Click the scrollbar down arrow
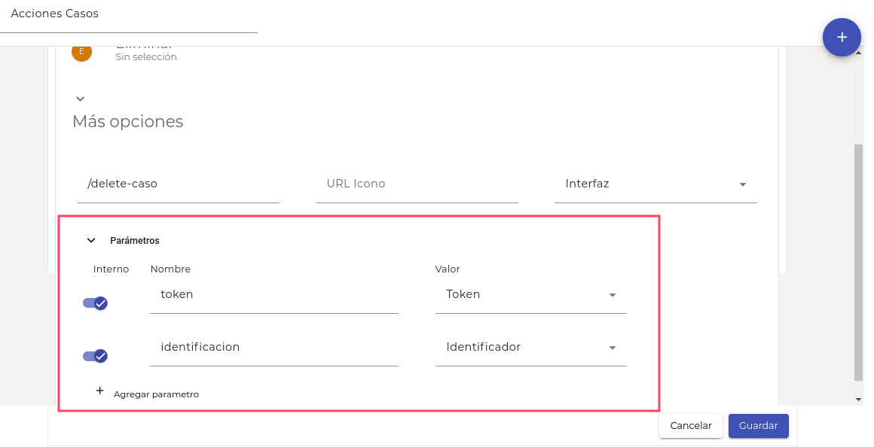The image size is (874, 447). pos(858,399)
